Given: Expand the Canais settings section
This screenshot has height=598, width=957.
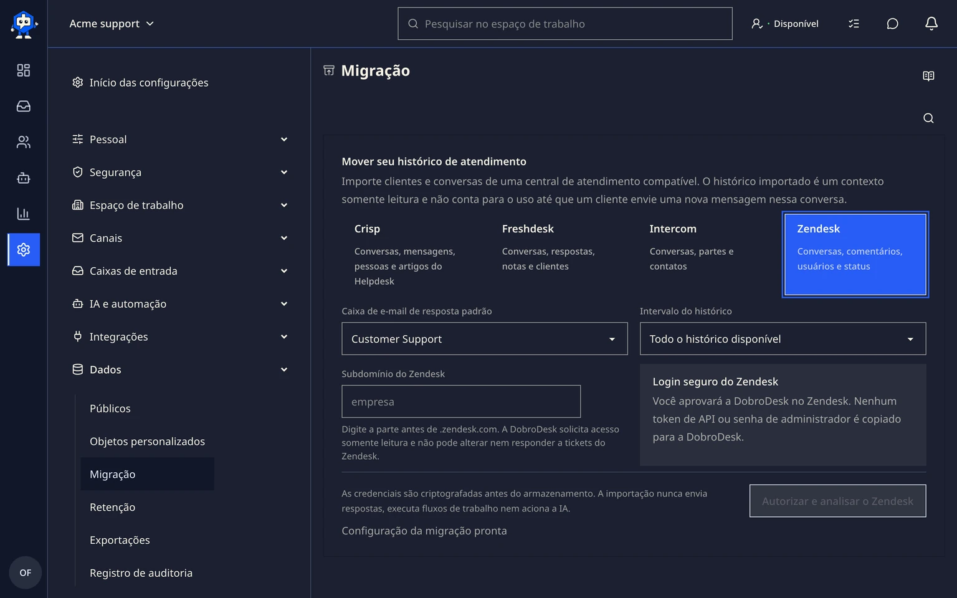Looking at the screenshot, I should click(180, 238).
